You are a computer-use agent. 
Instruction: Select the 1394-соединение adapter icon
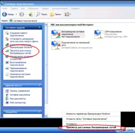(99, 34)
